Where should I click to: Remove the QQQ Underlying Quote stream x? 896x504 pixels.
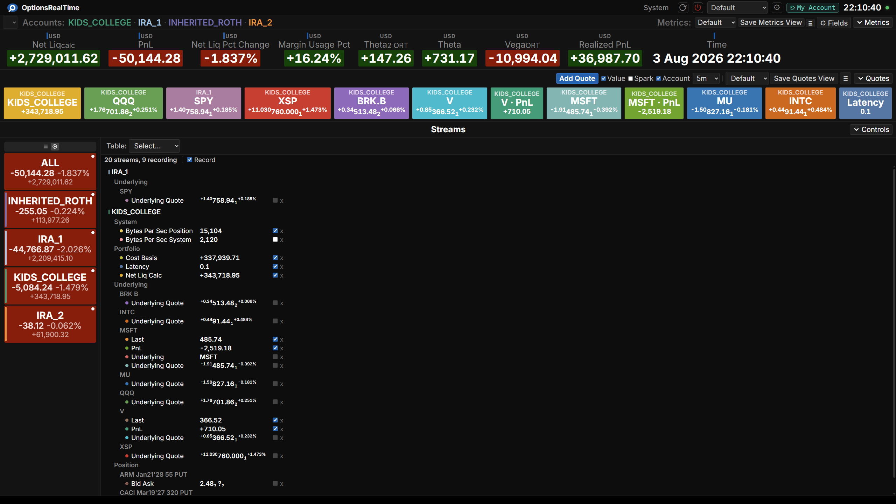pos(282,402)
